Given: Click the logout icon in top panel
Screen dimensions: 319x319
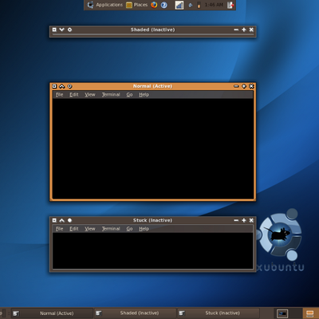Looking at the screenshot, I should coord(230,5).
